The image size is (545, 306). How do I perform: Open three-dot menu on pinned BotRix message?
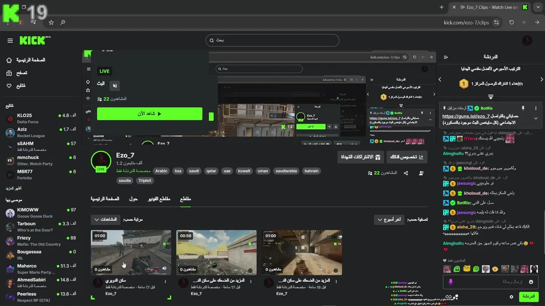point(536,108)
